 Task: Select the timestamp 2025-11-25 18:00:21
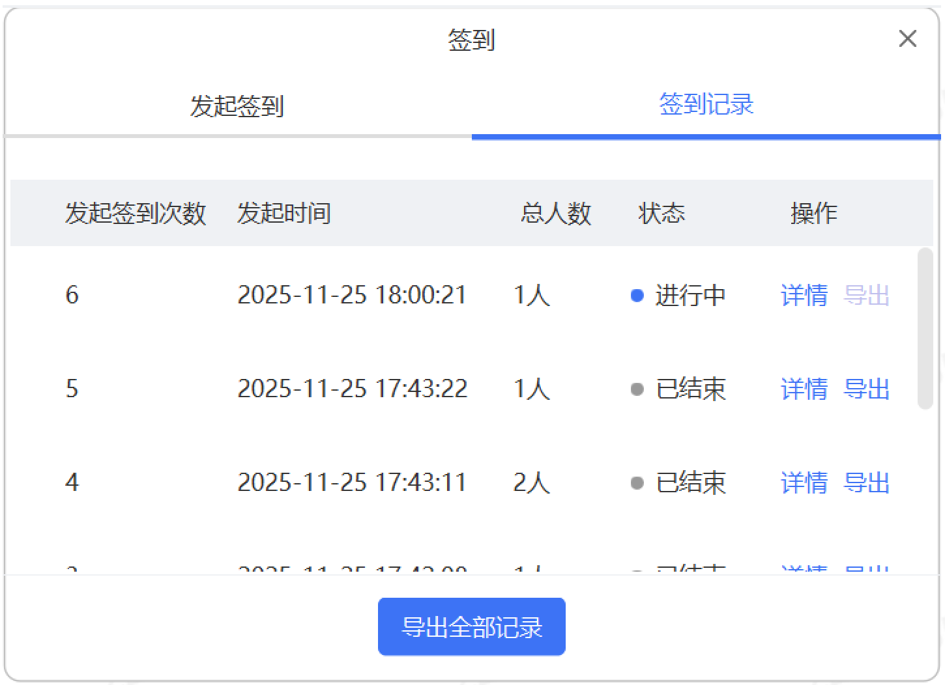coord(352,296)
